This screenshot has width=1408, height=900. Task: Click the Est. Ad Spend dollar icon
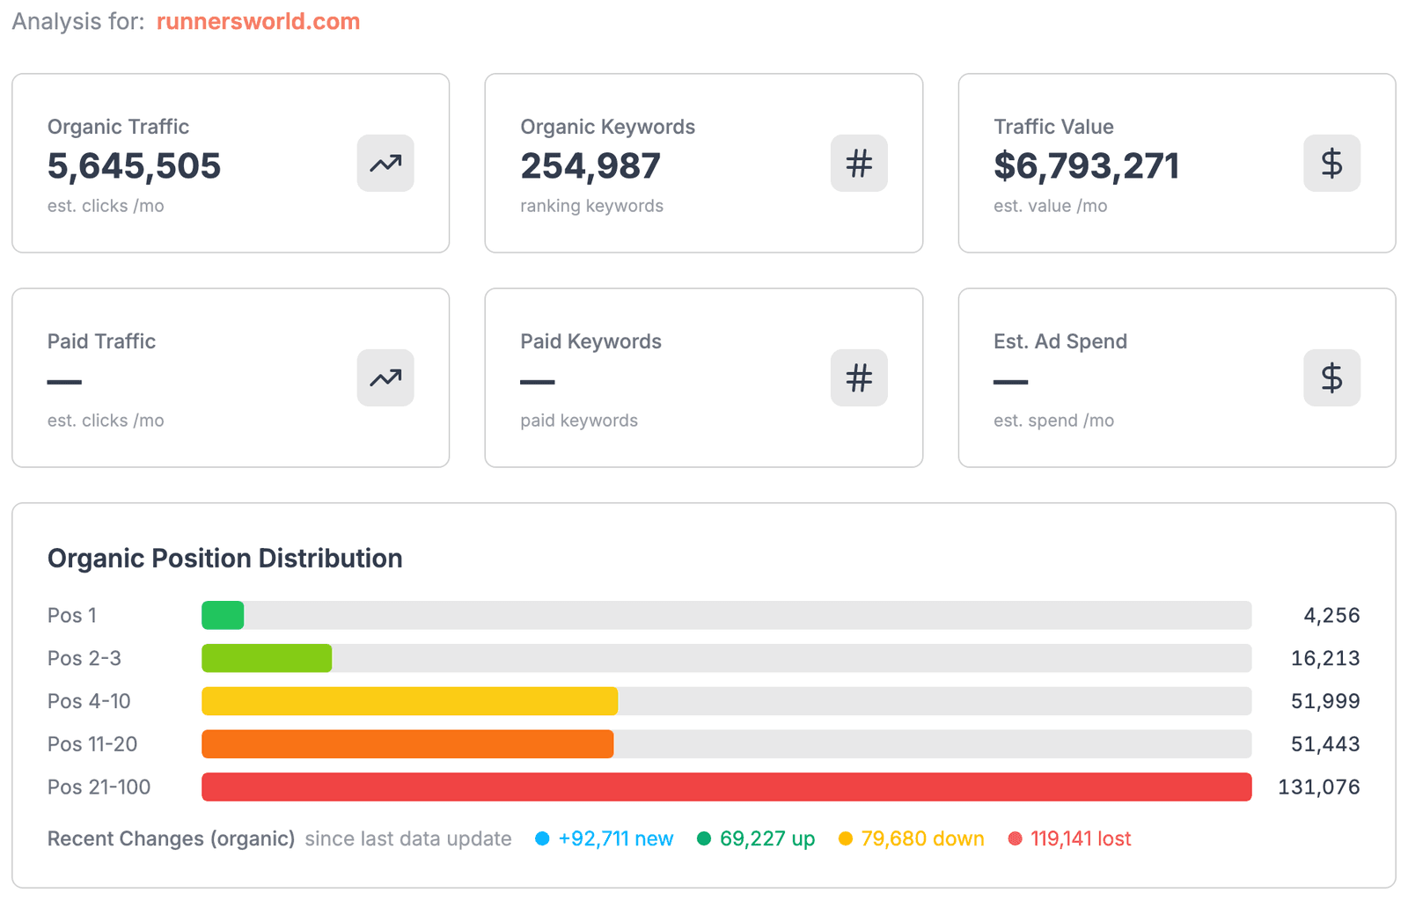click(x=1331, y=377)
